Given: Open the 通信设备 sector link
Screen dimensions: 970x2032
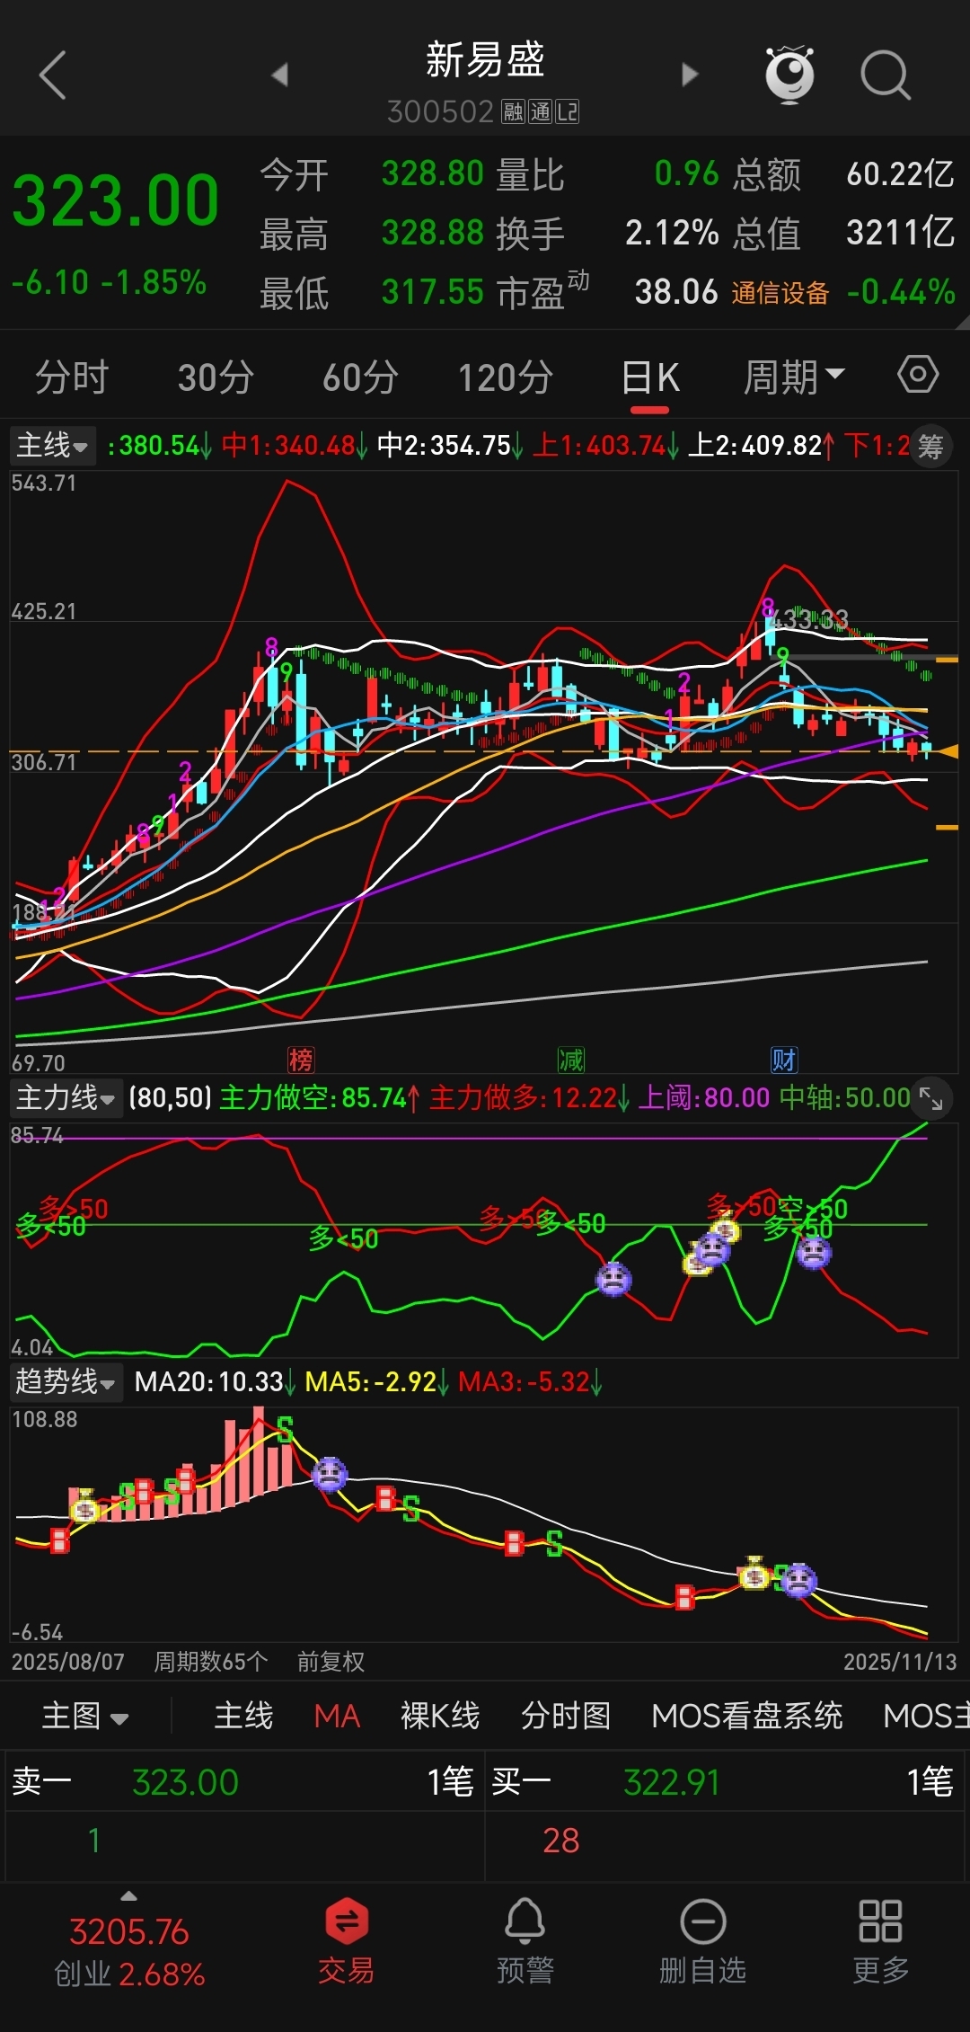Looking at the screenshot, I should 780,293.
